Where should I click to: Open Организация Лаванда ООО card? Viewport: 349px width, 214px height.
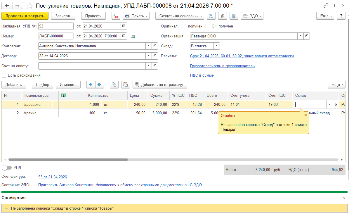coord(307,36)
